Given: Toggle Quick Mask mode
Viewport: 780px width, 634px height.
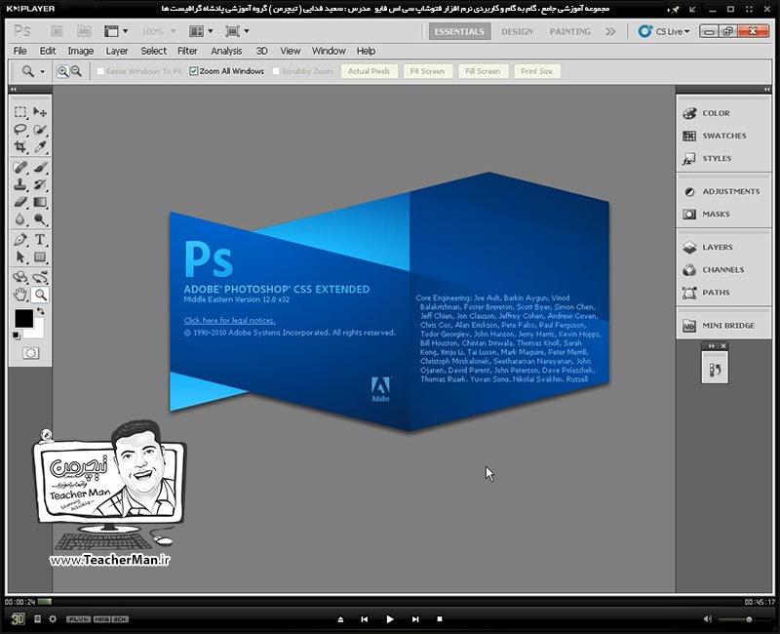Looking at the screenshot, I should [x=30, y=353].
